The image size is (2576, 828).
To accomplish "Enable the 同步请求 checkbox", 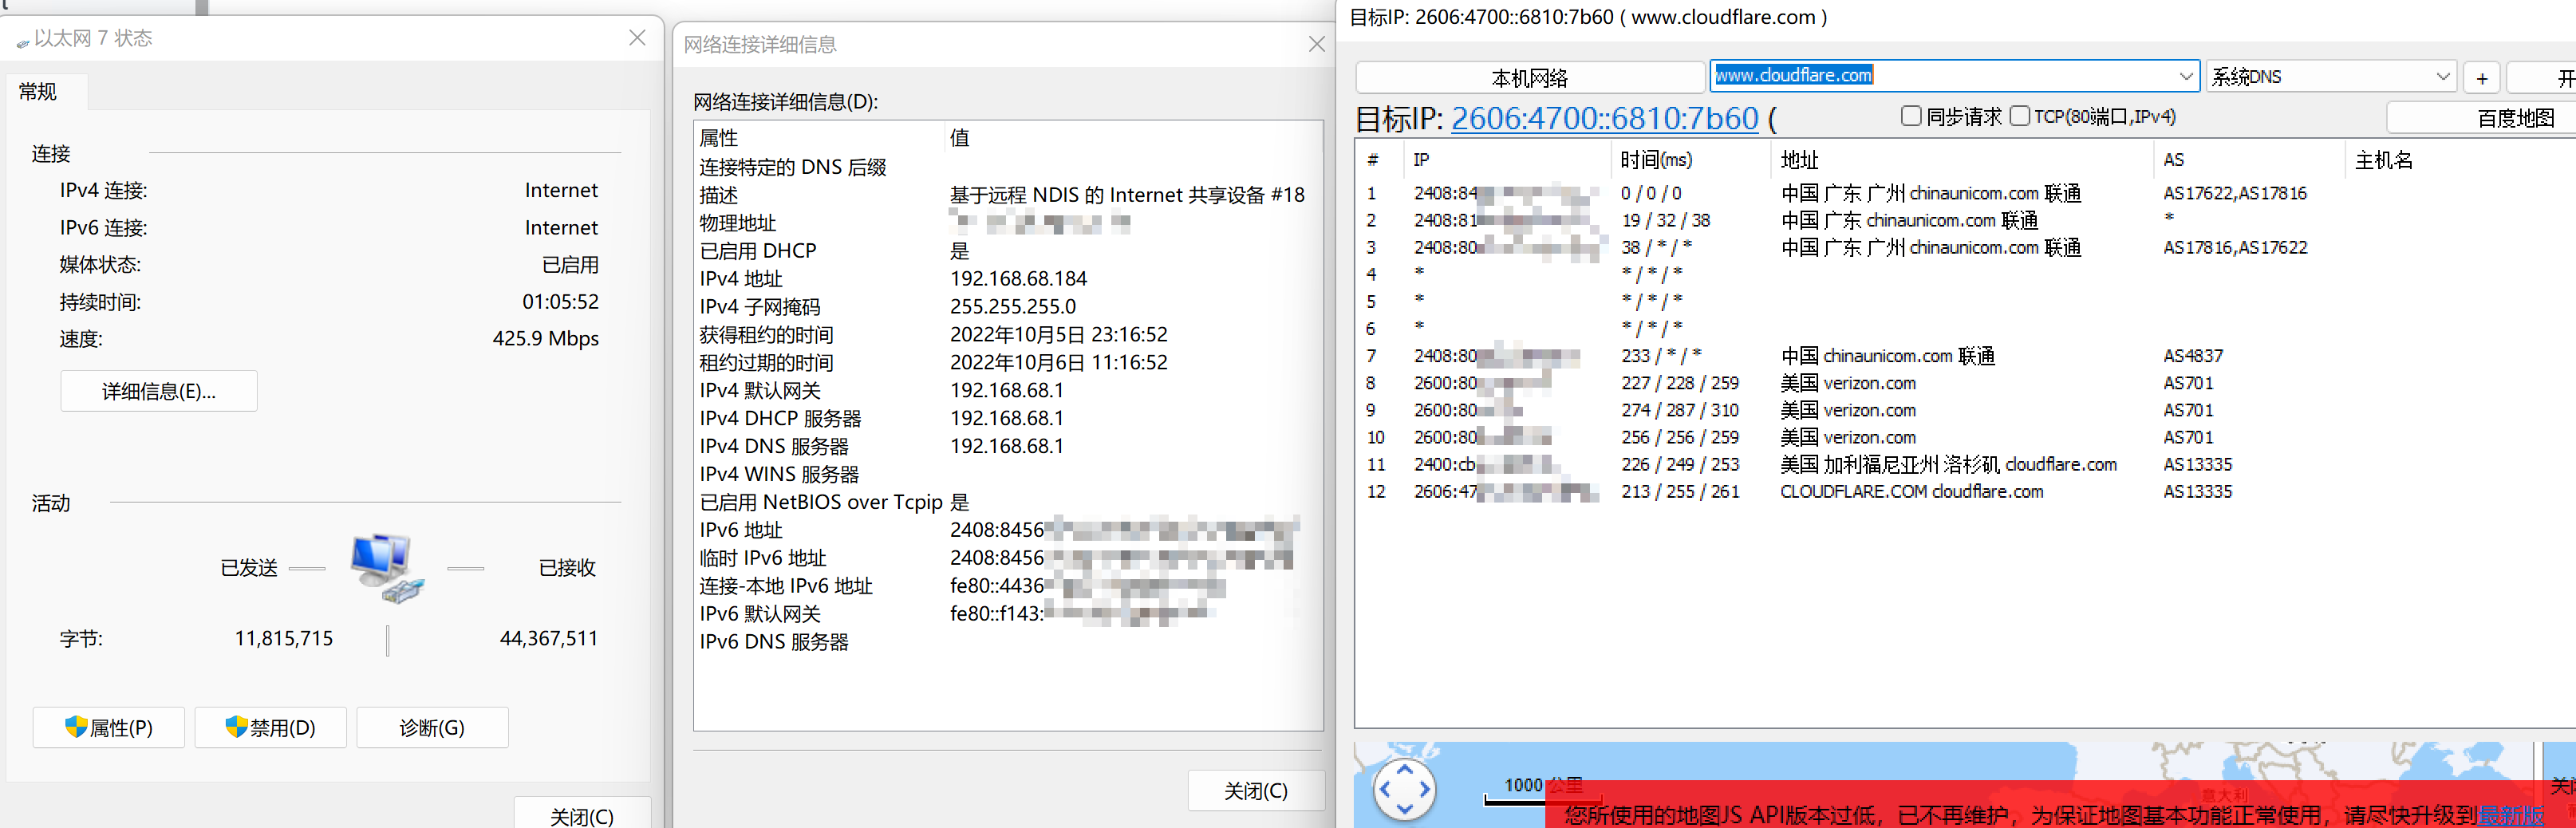I will tap(1911, 116).
